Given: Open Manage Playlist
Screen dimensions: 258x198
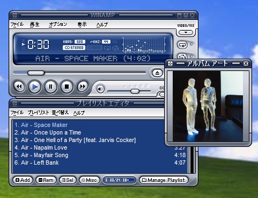Looking at the screenshot, I should coord(164,180).
